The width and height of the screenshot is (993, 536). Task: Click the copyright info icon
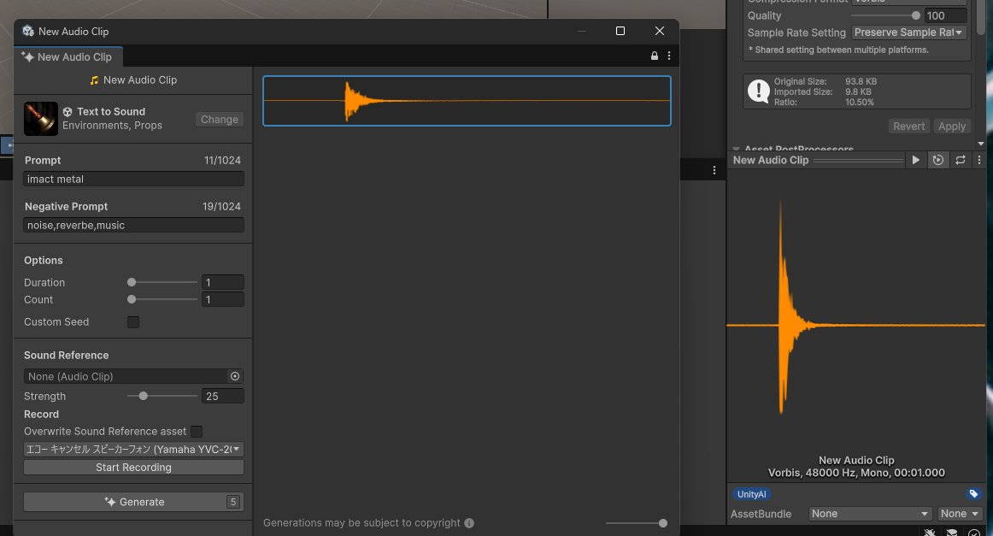[468, 522]
